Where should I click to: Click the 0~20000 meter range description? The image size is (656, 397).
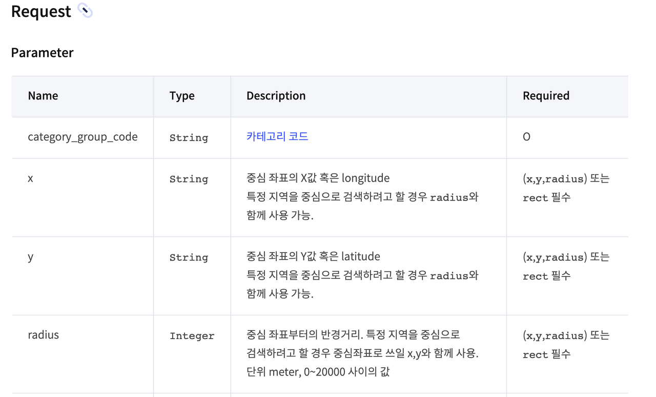tap(318, 371)
